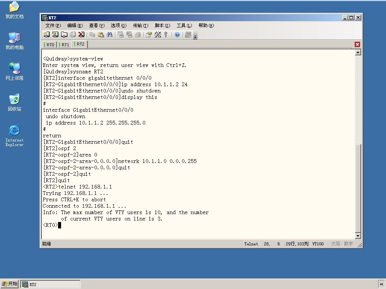Open the 帮助(H) menu
Screen dimensions: 386x289
pyautogui.click(x=206, y=26)
